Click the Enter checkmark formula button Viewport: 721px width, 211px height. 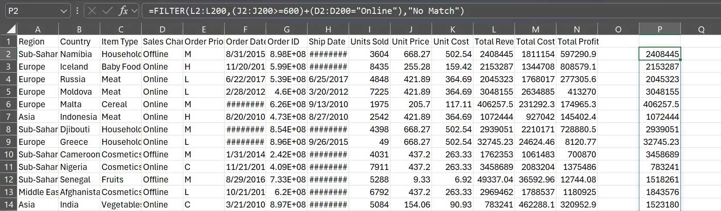click(108, 11)
